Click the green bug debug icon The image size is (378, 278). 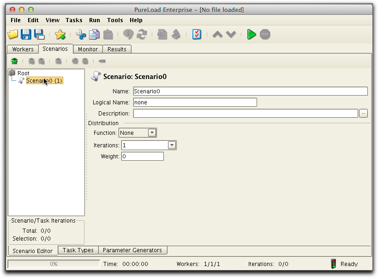pyautogui.click(x=14, y=61)
